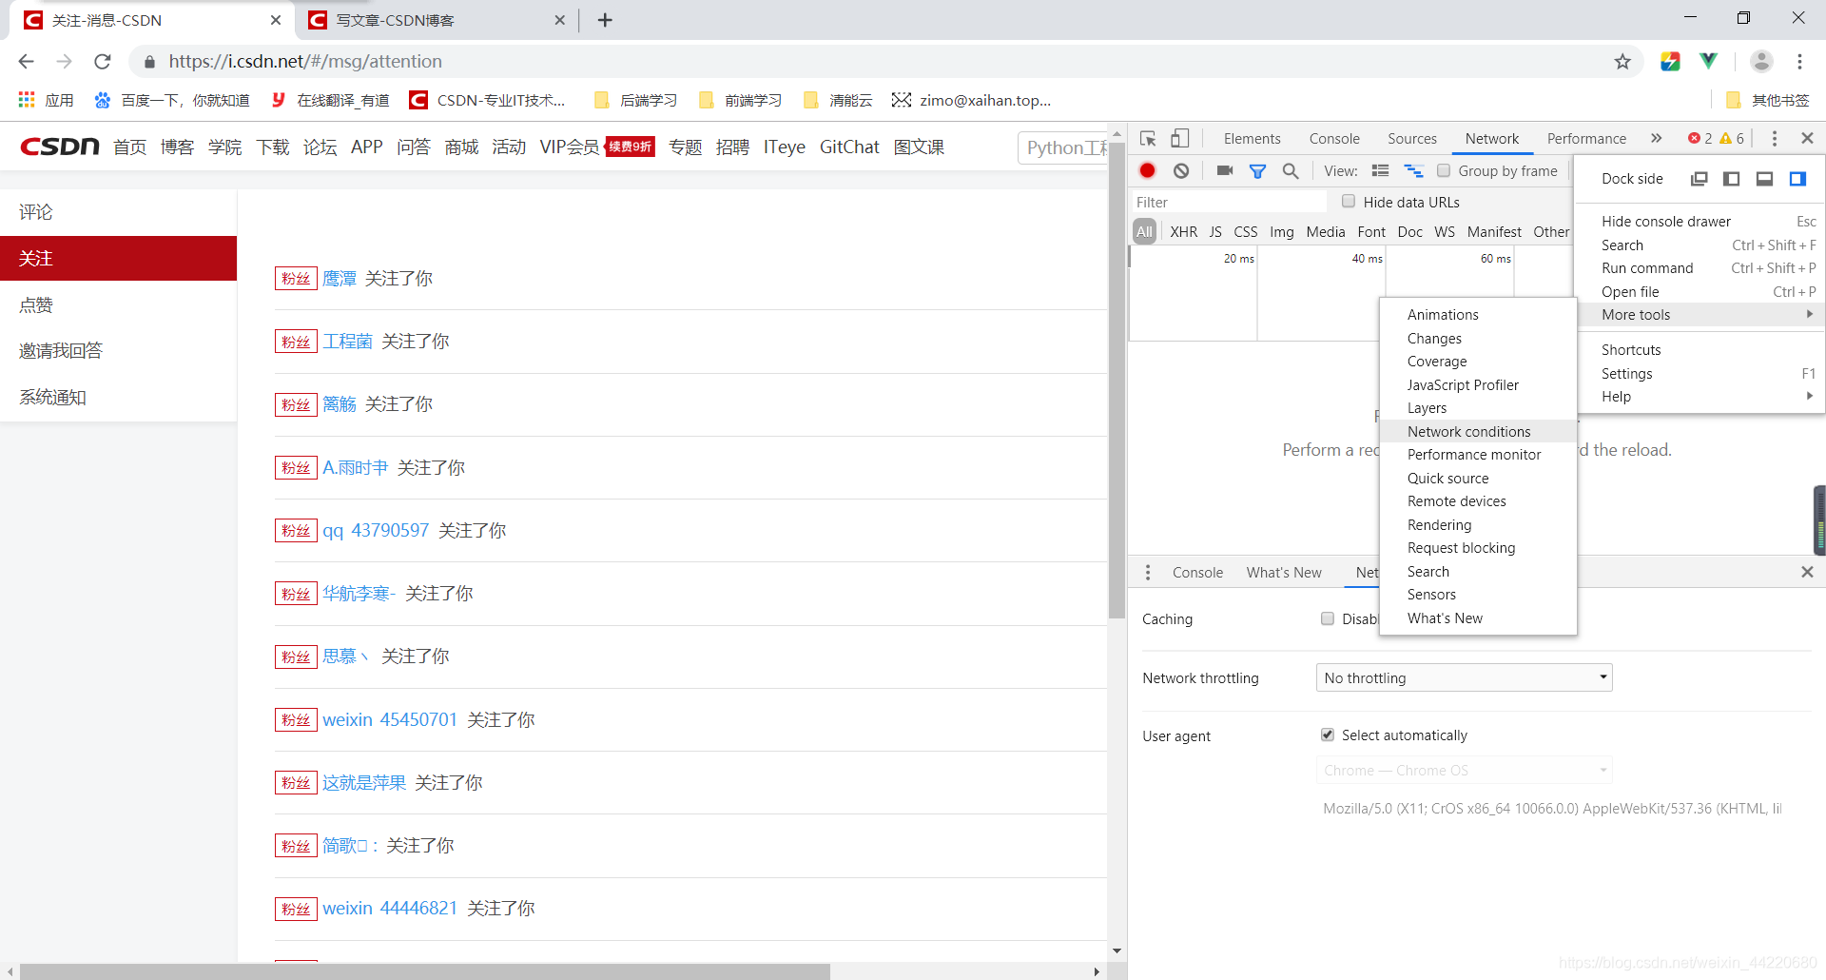Open follower link 工程菌
This screenshot has height=980, width=1826.
click(347, 342)
